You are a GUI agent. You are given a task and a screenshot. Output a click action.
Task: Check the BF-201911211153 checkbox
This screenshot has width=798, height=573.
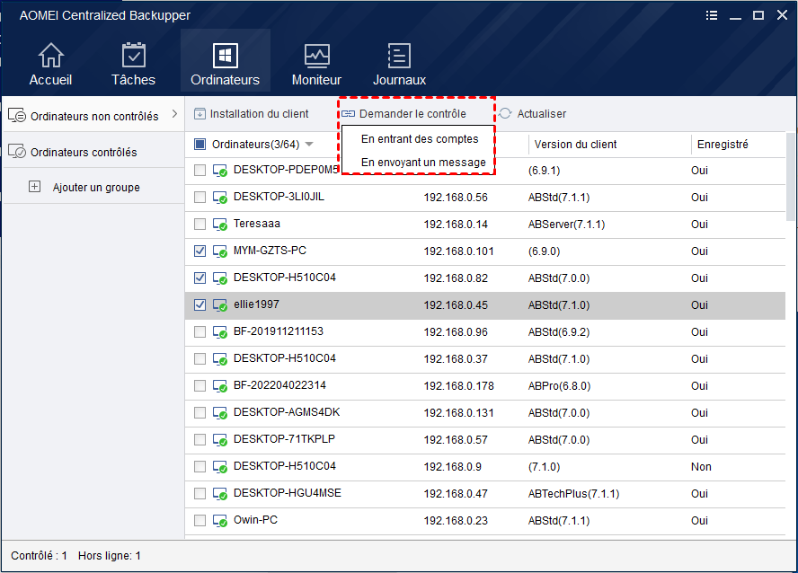(200, 332)
